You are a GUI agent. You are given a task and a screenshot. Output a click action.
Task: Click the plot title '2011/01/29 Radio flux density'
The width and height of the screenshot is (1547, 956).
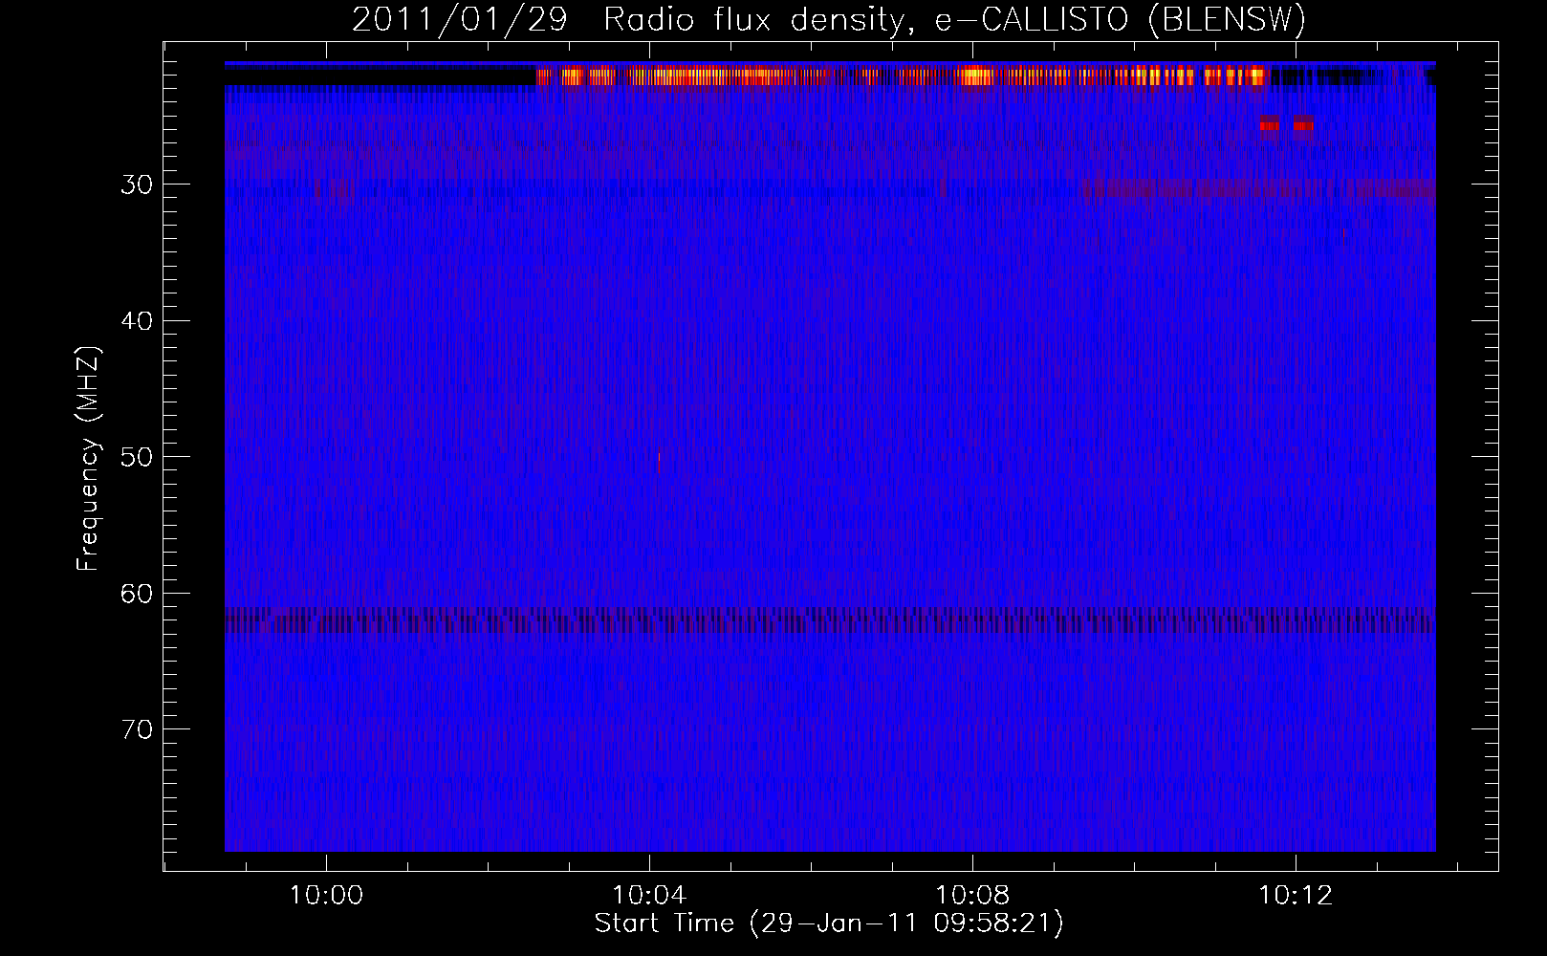coord(828,19)
